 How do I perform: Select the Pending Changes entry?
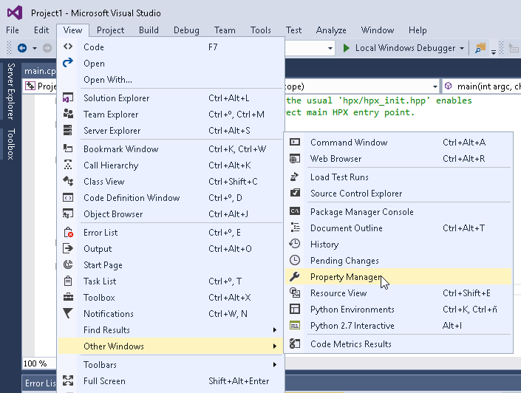[398, 261]
